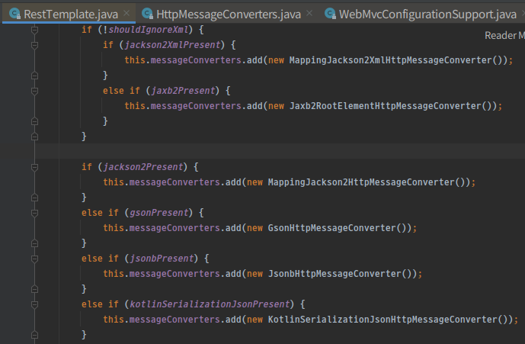
Task: Click the kotlinSerializationJsonPresent variable
Action: [x=210, y=304]
